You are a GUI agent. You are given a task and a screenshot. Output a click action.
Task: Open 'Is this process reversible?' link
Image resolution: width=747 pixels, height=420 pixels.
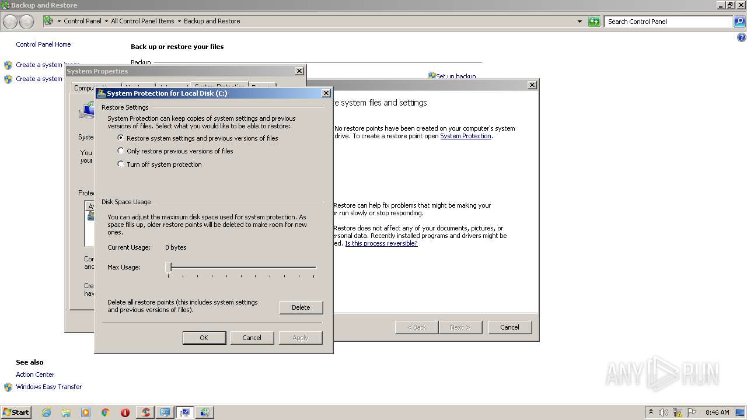pyautogui.click(x=381, y=243)
